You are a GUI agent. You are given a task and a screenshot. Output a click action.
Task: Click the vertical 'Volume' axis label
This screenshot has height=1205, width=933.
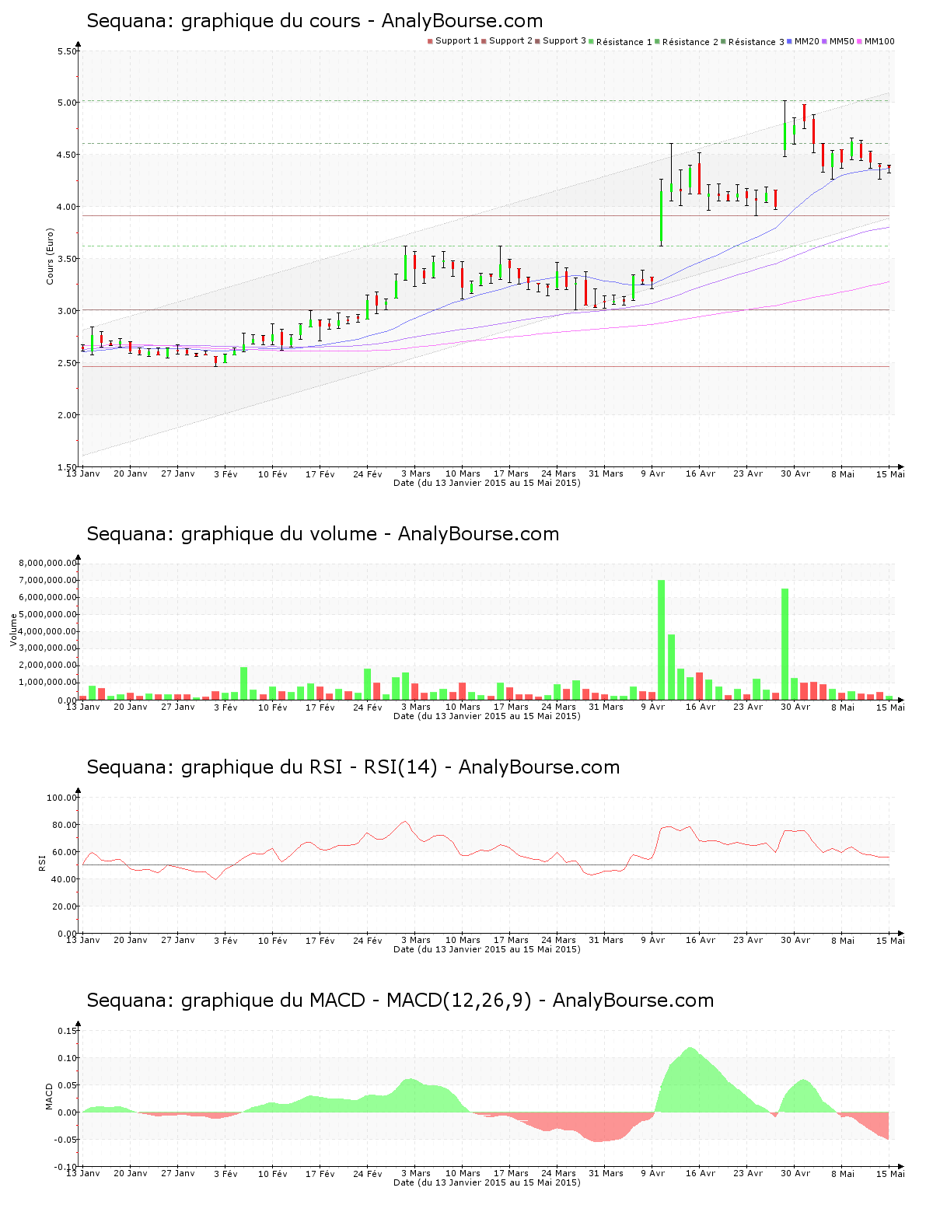(x=13, y=630)
